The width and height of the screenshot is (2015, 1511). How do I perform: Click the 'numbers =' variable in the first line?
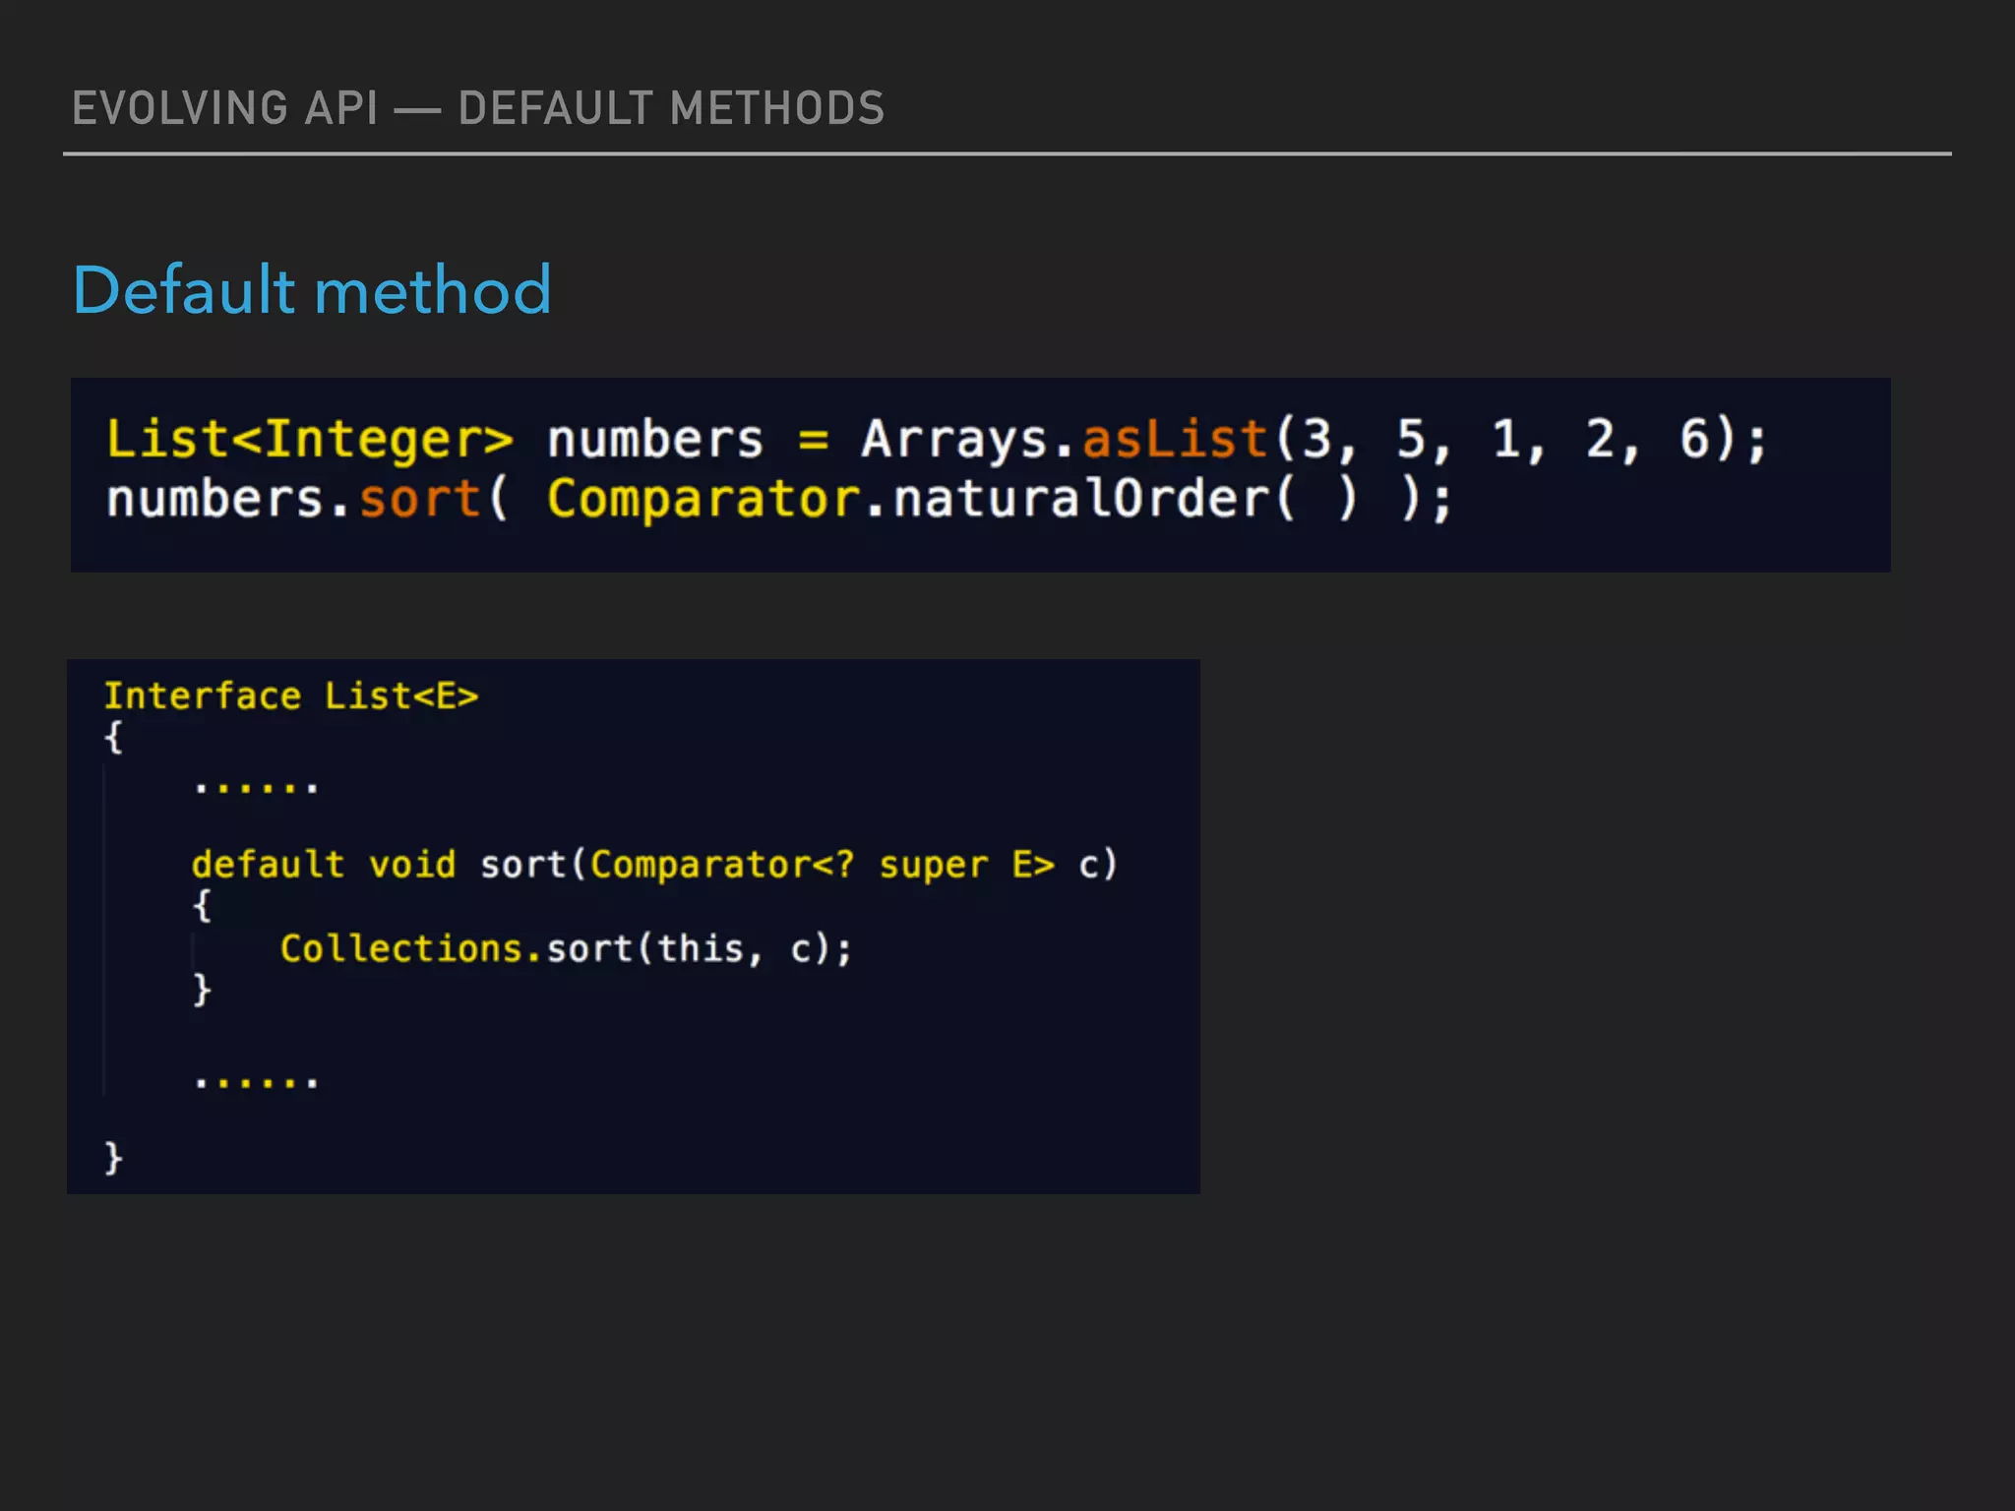(x=689, y=440)
